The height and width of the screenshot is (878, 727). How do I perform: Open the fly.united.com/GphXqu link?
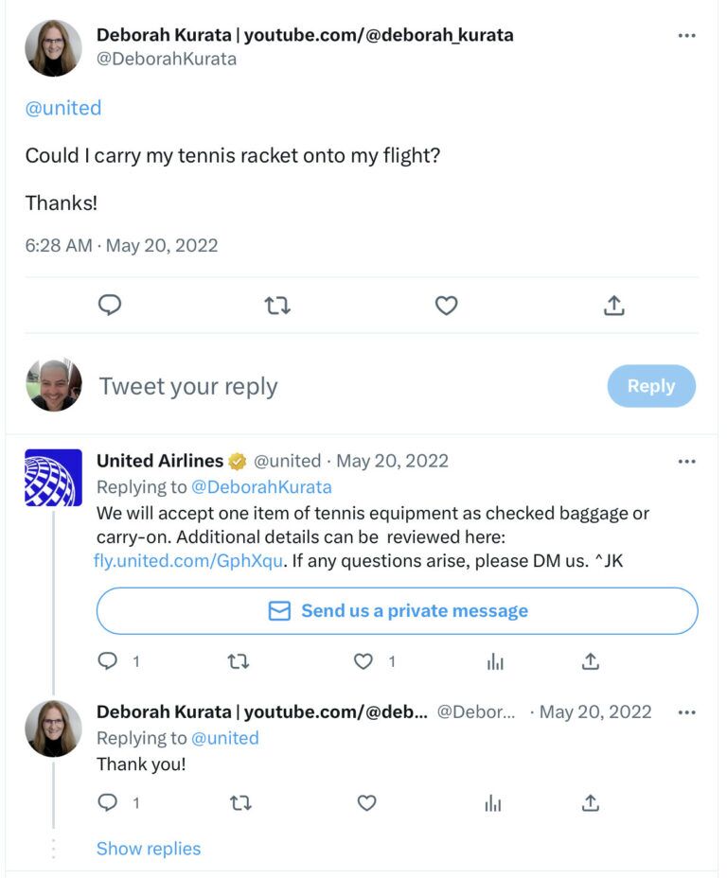(188, 560)
